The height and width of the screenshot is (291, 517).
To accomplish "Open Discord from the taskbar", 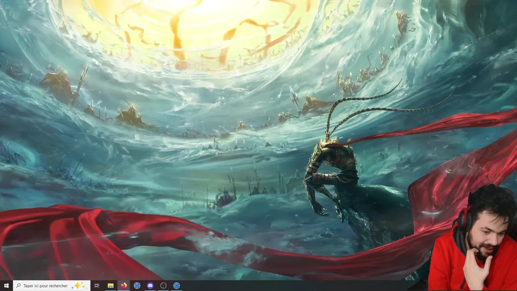I will pos(150,286).
